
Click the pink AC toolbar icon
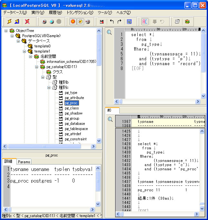tap(145, 22)
